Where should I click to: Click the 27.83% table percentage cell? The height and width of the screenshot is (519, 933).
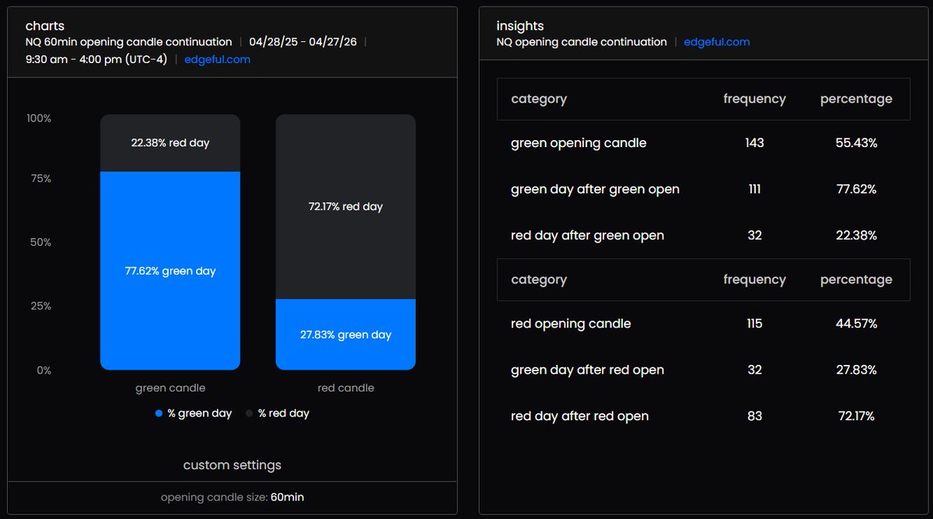click(856, 370)
